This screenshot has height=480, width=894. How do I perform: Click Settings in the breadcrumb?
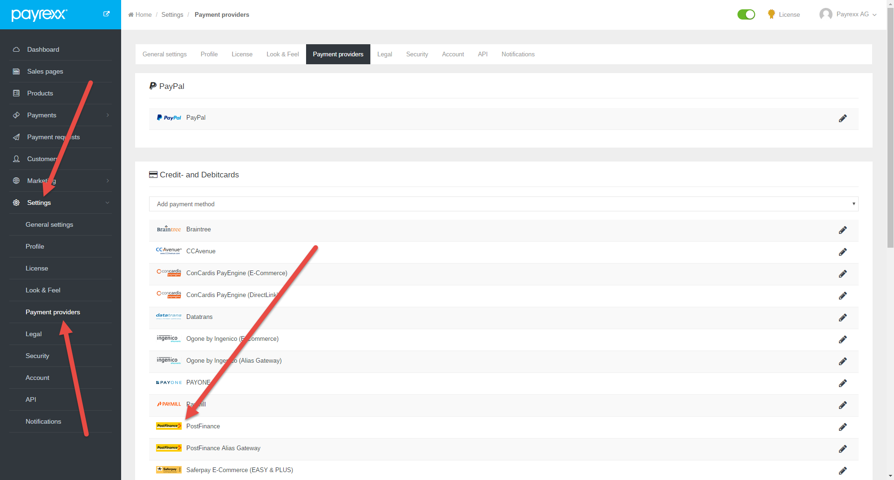172,14
